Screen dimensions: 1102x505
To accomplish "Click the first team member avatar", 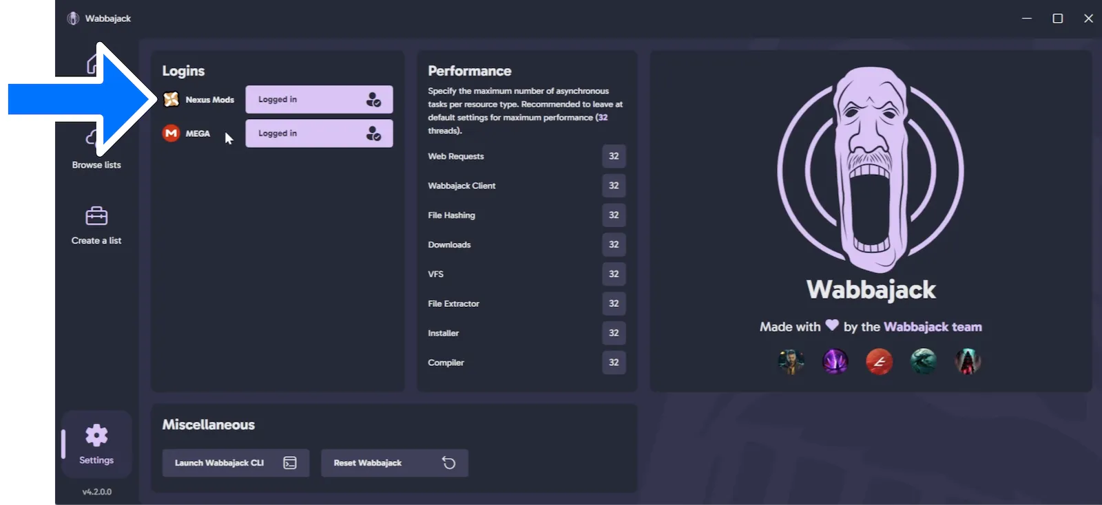I will coord(791,361).
